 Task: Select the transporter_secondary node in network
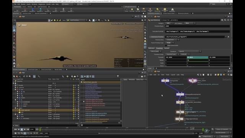[180, 102]
